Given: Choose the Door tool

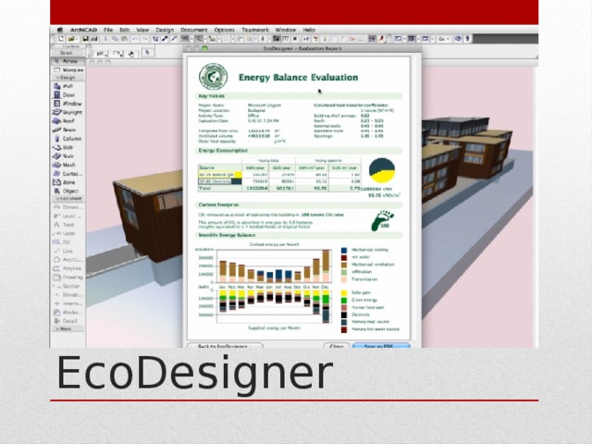Looking at the screenshot, I should [x=68, y=94].
